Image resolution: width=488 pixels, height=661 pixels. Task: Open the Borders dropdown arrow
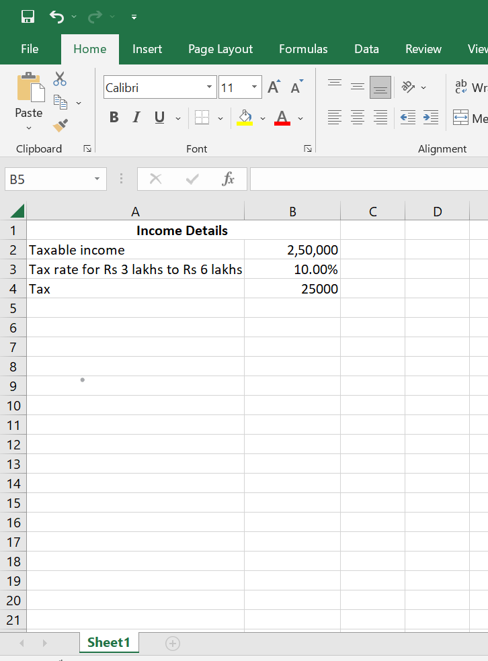pos(220,118)
